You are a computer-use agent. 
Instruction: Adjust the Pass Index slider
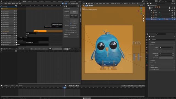166,58
